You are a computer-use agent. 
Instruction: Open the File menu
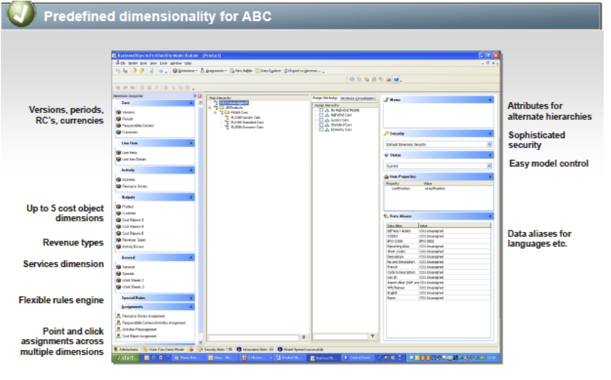click(x=122, y=63)
